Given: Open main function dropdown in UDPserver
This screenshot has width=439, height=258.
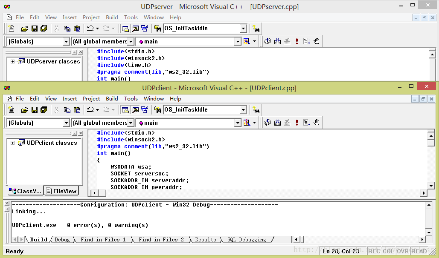Looking at the screenshot, I should point(238,42).
